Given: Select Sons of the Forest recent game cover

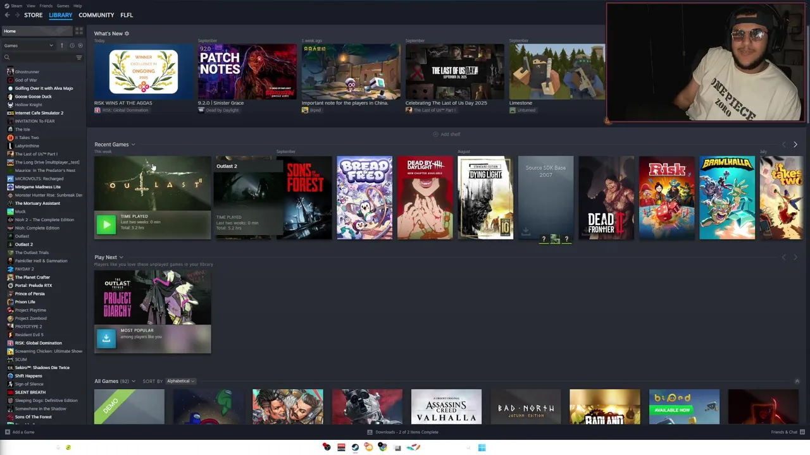Looking at the screenshot, I should (x=304, y=198).
